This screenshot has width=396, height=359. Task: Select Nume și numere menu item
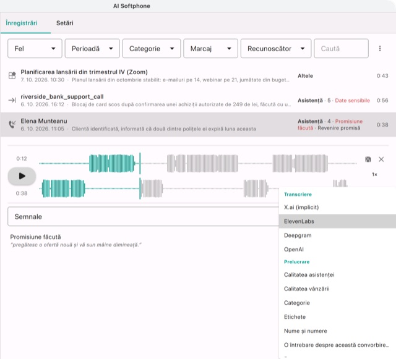pyautogui.click(x=337, y=331)
